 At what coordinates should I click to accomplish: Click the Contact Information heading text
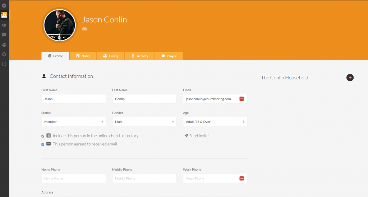pos(72,76)
